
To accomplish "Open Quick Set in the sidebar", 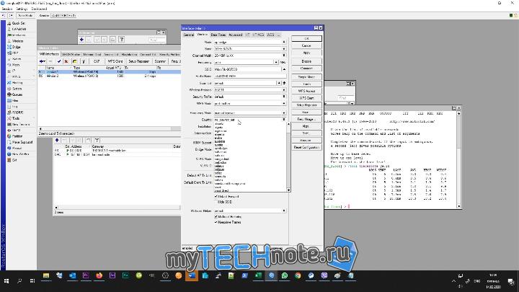I will click(18, 23).
